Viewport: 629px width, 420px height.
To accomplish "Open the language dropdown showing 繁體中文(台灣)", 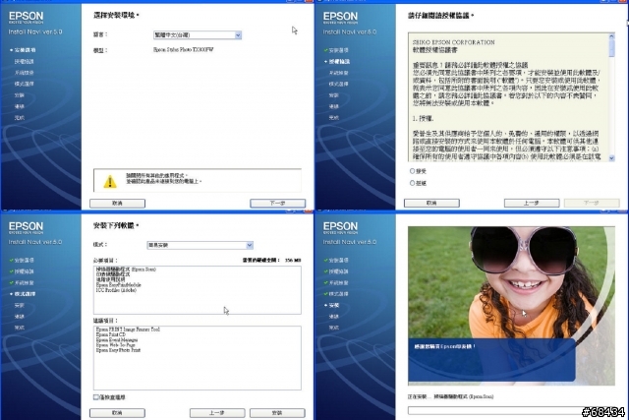I will [198, 35].
